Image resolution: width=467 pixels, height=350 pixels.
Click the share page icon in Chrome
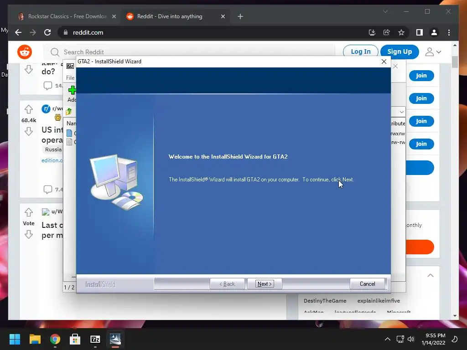pyautogui.click(x=387, y=32)
